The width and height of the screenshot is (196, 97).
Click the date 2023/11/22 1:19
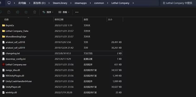[63, 26]
